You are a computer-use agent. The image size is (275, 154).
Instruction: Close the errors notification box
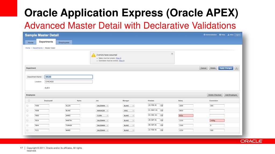coord(172,54)
